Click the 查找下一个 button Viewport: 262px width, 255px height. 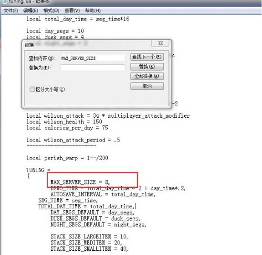point(147,57)
